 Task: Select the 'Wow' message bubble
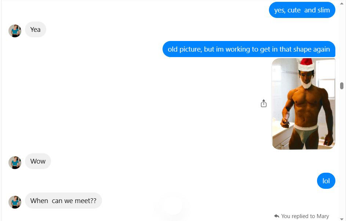(38, 161)
